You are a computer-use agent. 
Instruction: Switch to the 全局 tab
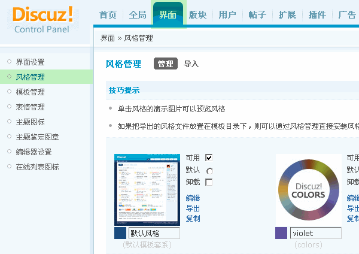point(138,15)
